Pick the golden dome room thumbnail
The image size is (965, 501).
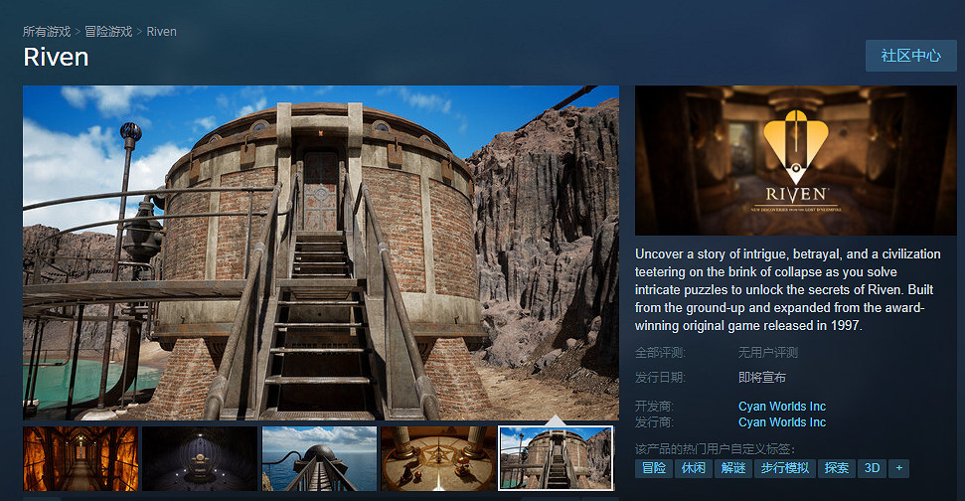tap(438, 458)
